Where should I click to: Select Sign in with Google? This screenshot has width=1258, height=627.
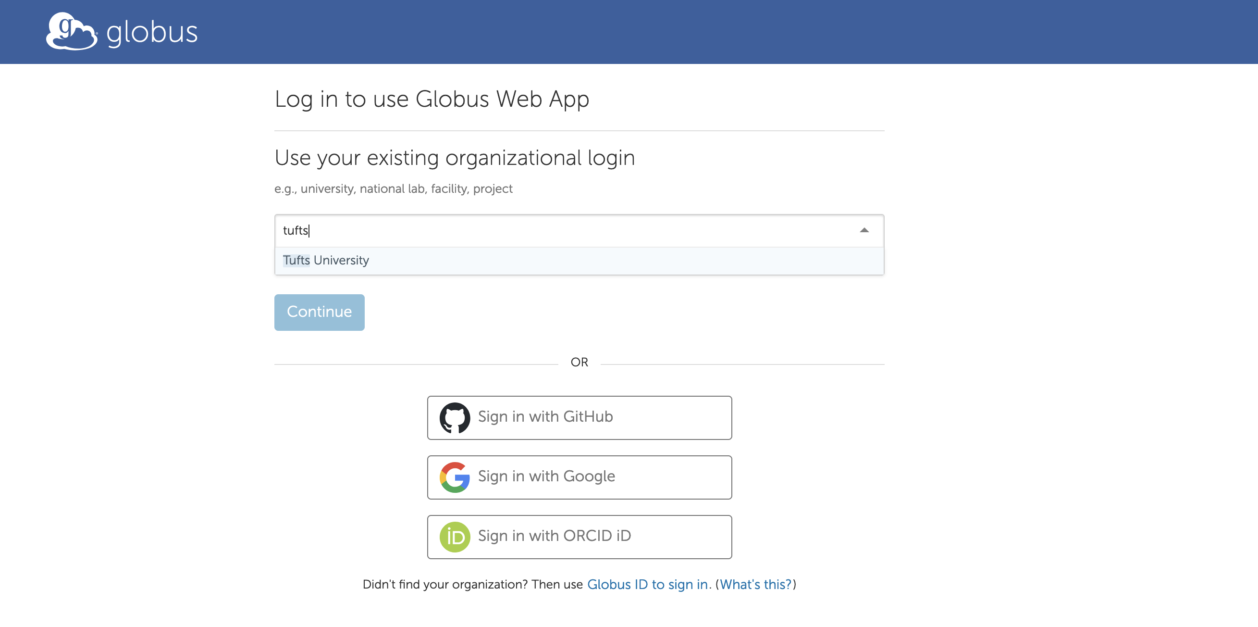[579, 477]
